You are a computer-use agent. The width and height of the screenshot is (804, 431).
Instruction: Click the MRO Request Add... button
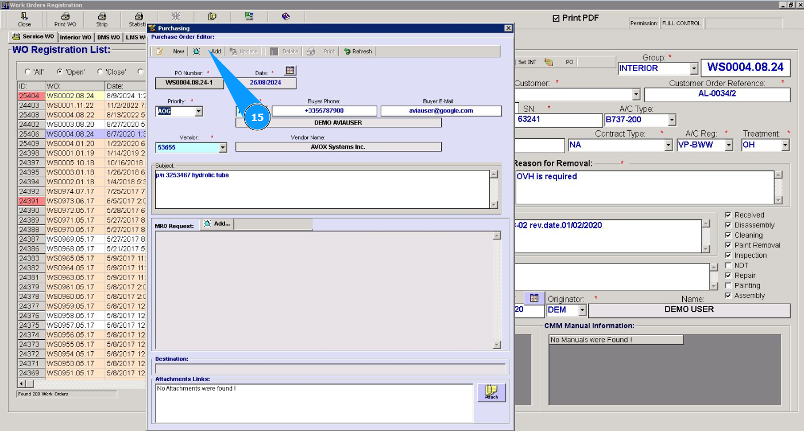(217, 224)
